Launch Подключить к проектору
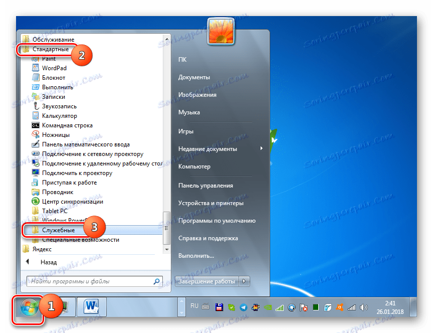 [77, 173]
